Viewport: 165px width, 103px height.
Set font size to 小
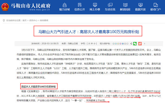tap(94, 44)
